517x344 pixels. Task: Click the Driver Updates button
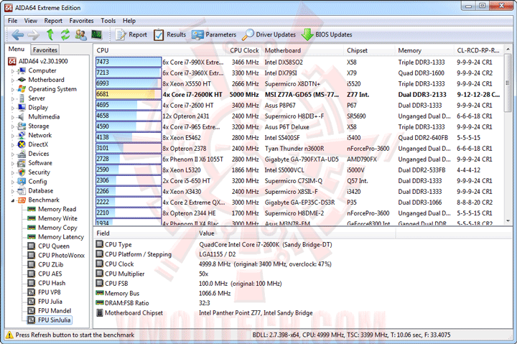269,34
